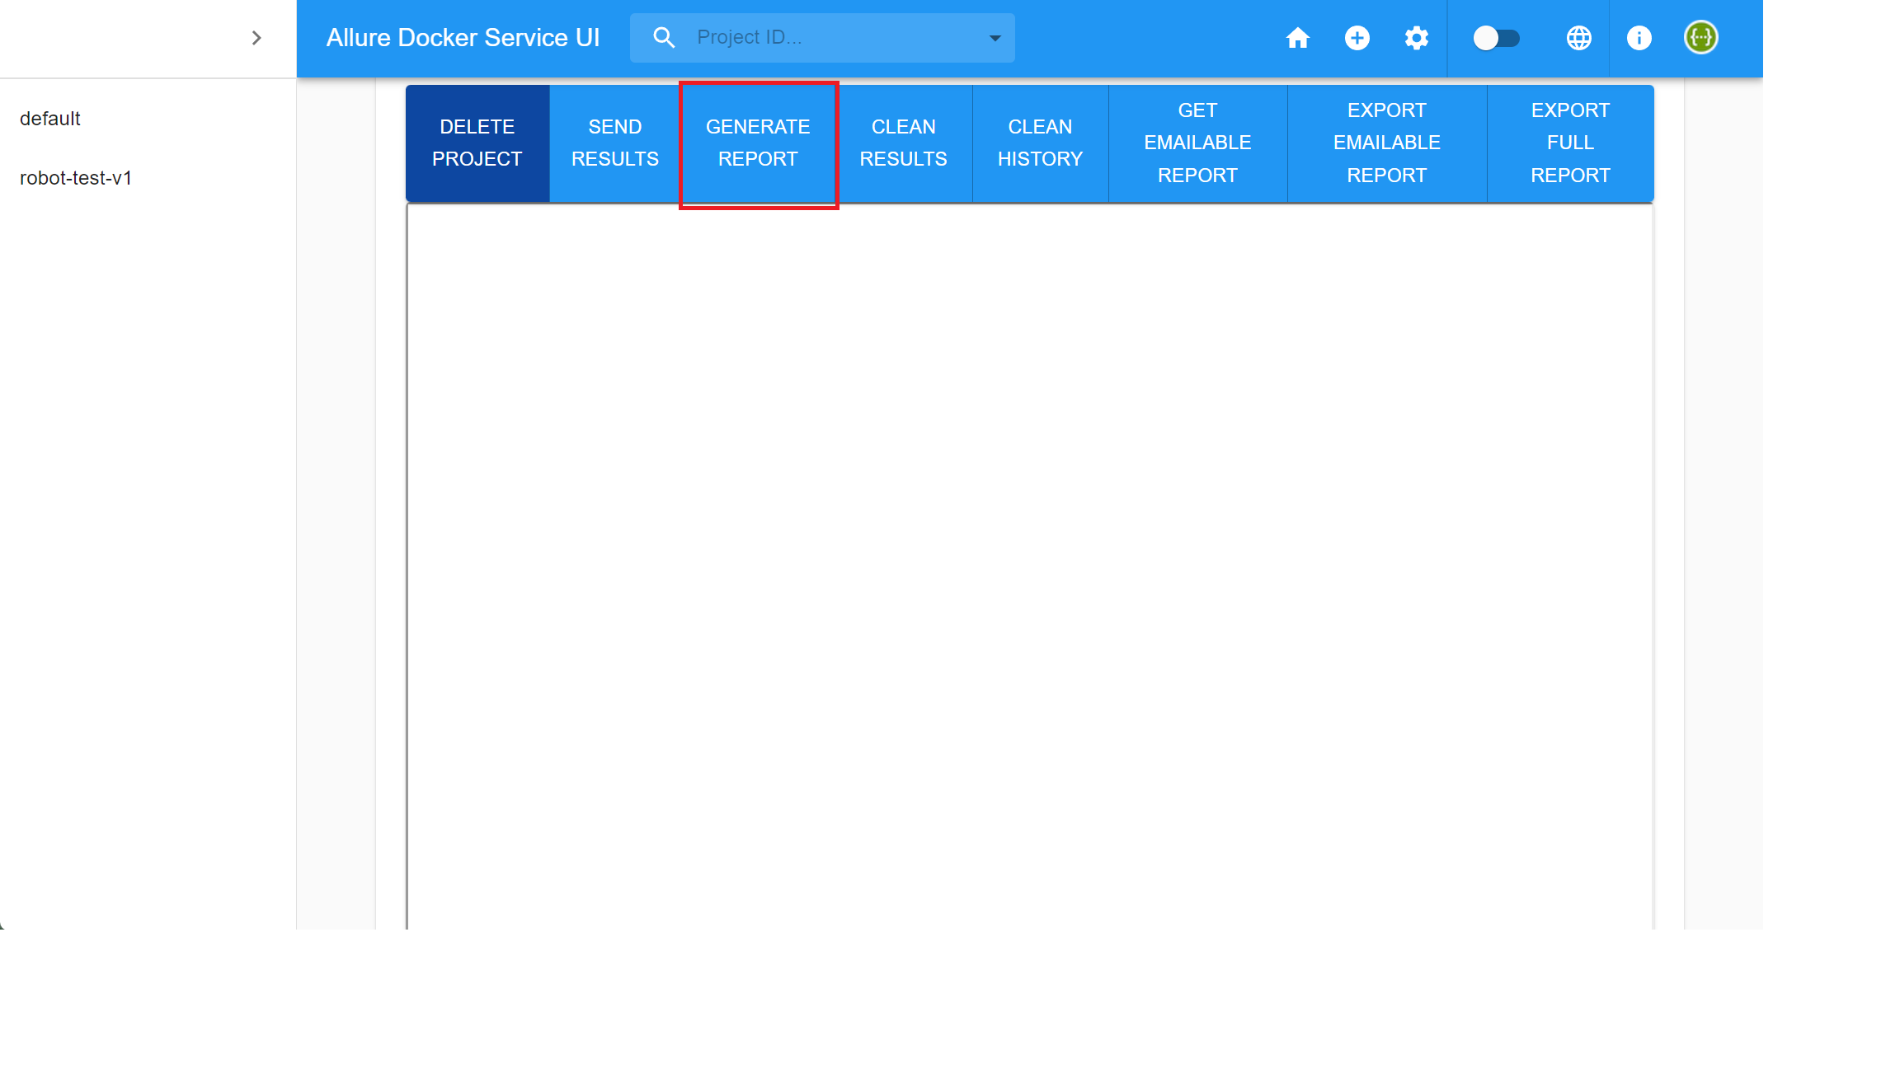1900x1068 pixels.
Task: Collapse sidebar with chevron arrow
Action: [x=256, y=38]
